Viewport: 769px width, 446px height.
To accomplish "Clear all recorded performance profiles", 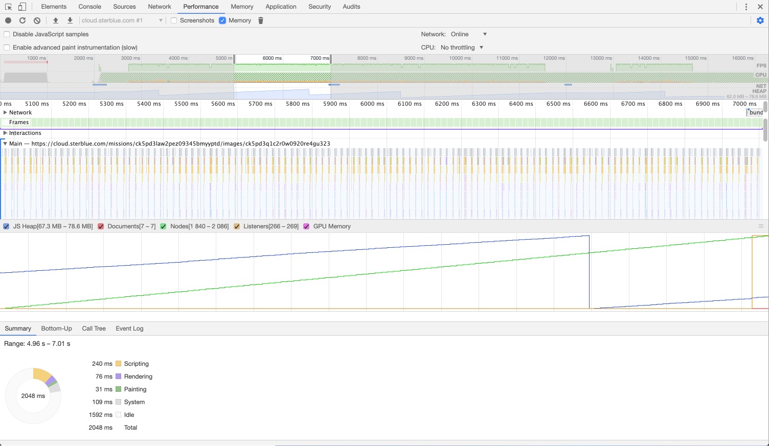I will [36, 20].
